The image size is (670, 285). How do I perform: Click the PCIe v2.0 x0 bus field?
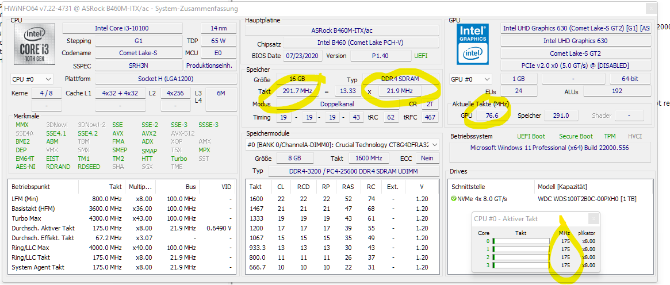point(576,66)
